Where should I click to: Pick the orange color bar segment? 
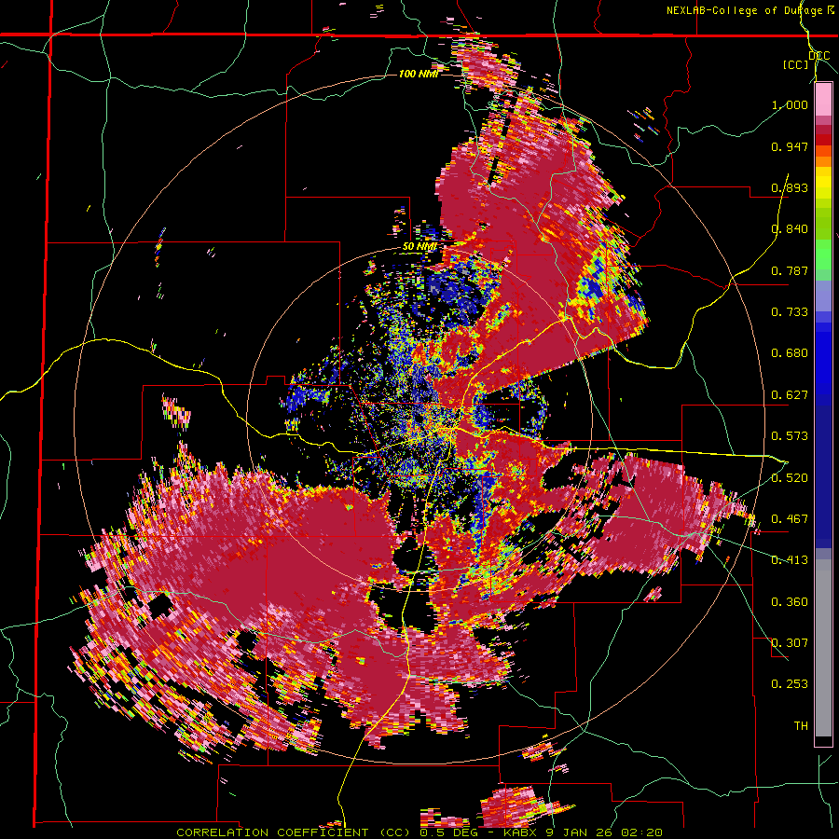pos(823,161)
